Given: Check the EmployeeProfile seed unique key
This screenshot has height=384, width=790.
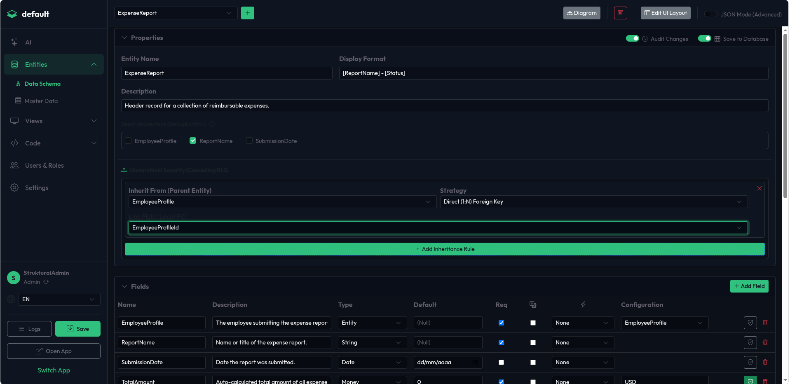Looking at the screenshot, I should point(128,140).
